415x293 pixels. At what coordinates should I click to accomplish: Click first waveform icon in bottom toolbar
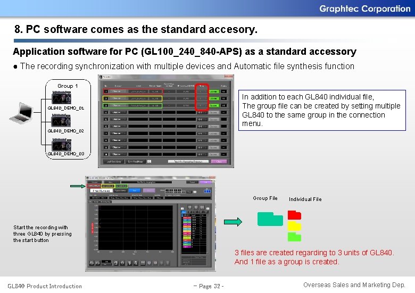tap(92, 263)
